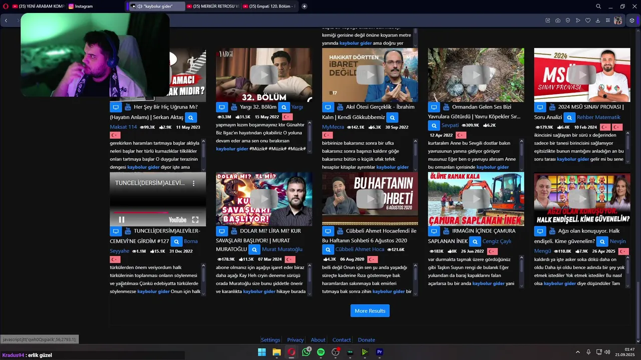Open Maksat 114 channel link
Image resolution: width=641 pixels, height=360 pixels.
(123, 127)
